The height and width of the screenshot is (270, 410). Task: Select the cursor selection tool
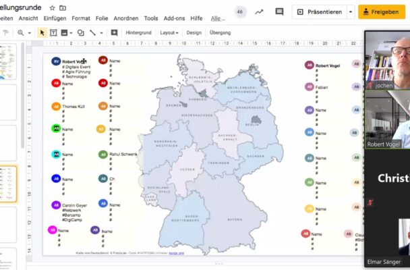click(x=42, y=32)
